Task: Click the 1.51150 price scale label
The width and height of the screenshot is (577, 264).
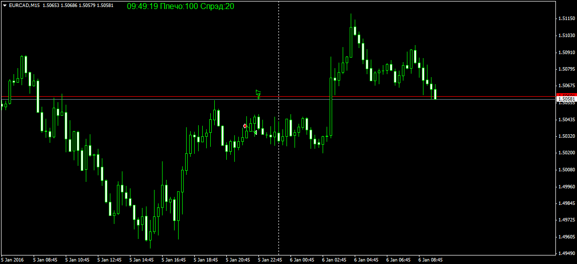Action: tap(566, 19)
